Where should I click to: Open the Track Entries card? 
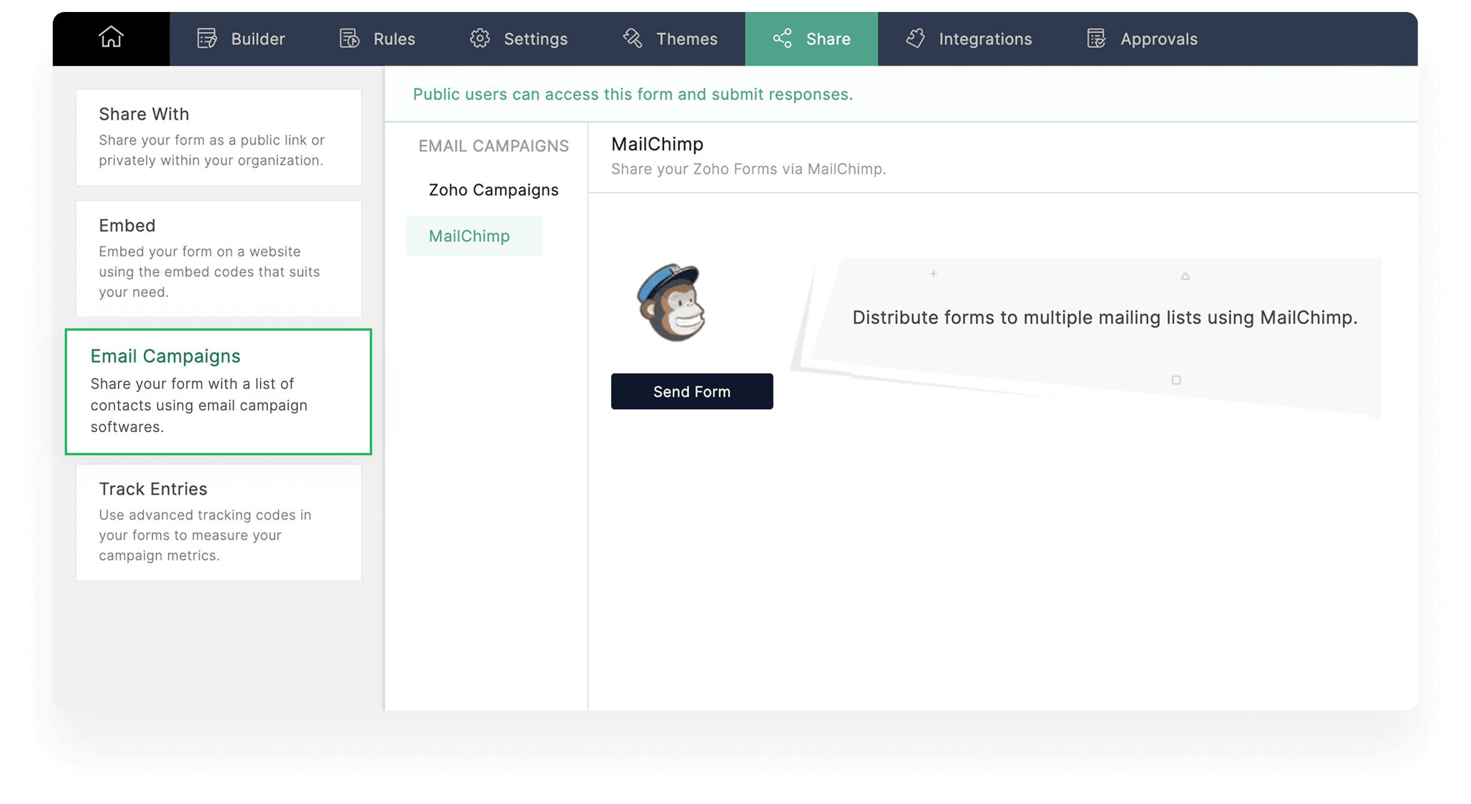pyautogui.click(x=219, y=522)
